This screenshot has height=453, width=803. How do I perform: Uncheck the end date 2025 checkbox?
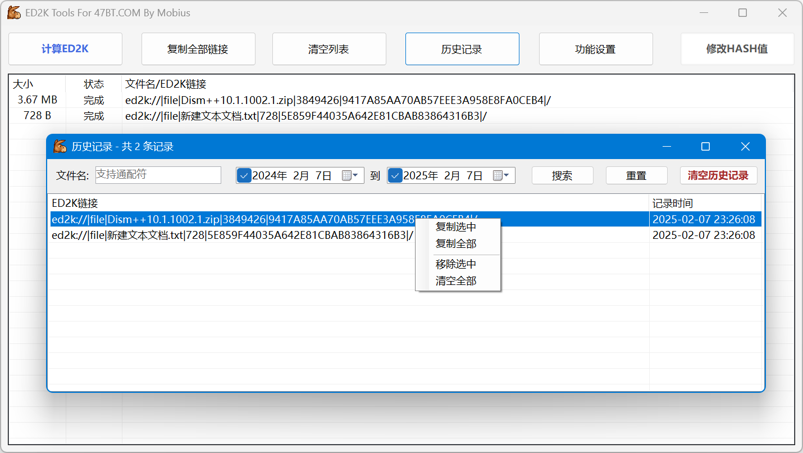tap(395, 176)
